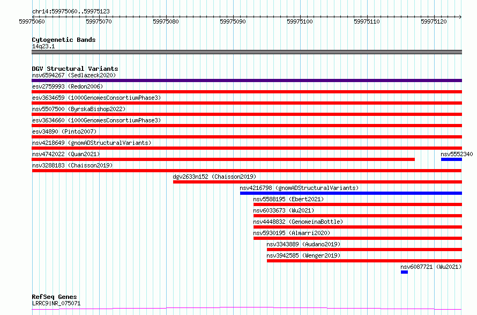Click nsv4218649 (gnomADStructuralVariants) label
The width and height of the screenshot is (477, 315).
click(x=92, y=143)
